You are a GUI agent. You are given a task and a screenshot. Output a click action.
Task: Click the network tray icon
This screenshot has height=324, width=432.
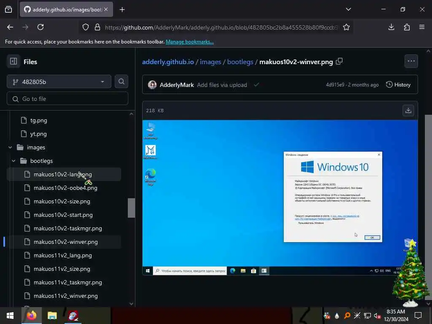pyautogui.click(x=367, y=316)
